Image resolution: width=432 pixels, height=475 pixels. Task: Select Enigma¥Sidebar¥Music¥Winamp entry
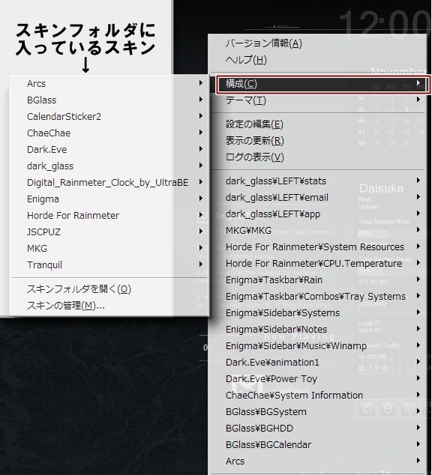click(x=318, y=346)
